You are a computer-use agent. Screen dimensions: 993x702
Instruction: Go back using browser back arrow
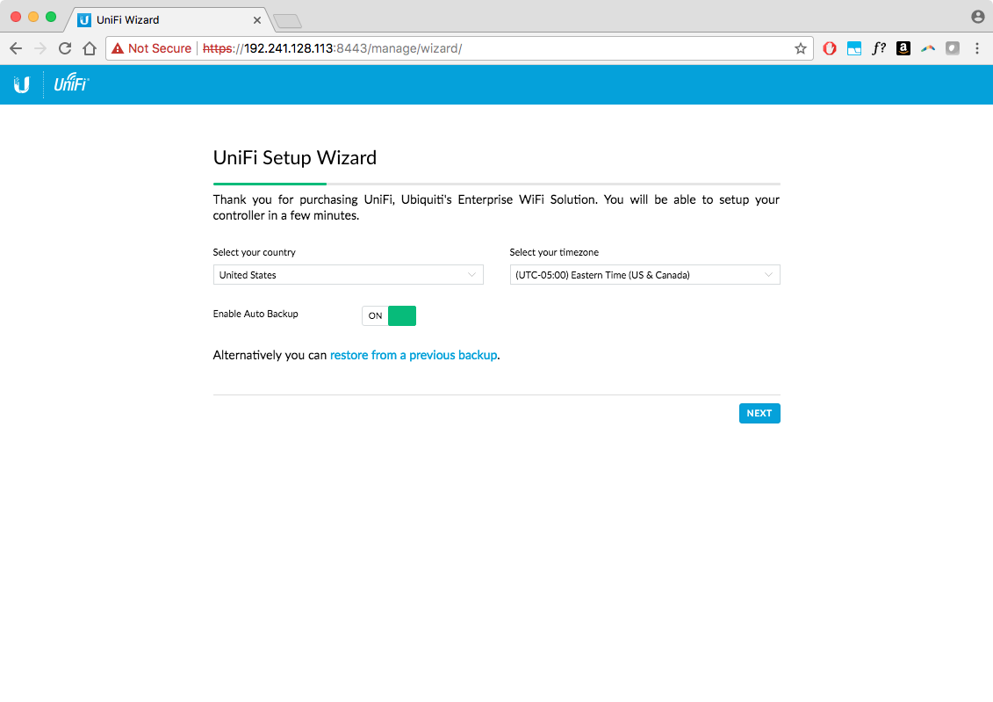click(16, 48)
